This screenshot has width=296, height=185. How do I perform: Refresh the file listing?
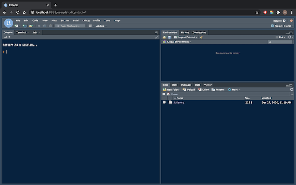click(292, 90)
